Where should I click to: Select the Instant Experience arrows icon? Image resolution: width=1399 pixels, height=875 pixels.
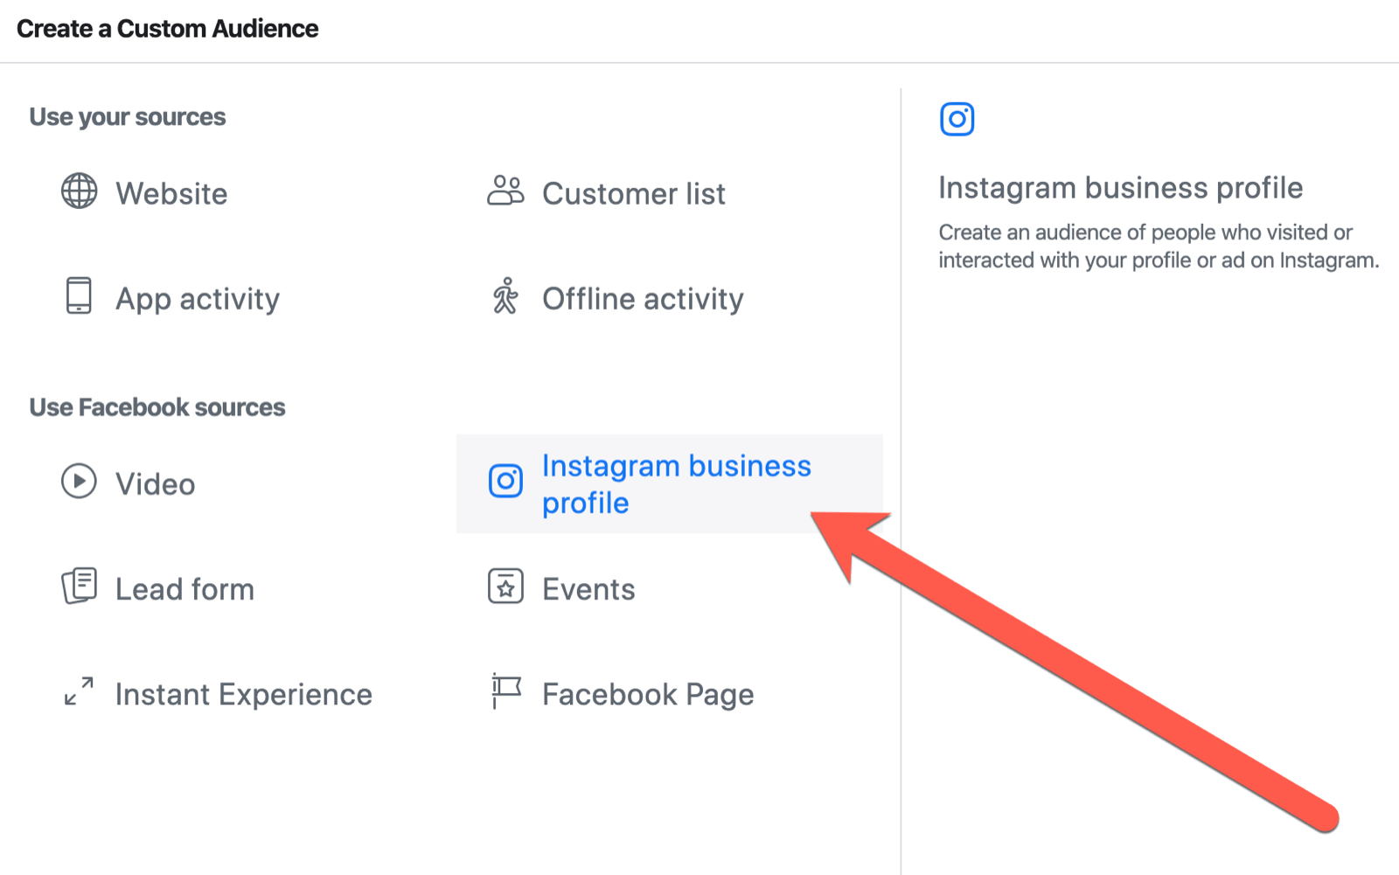(79, 692)
